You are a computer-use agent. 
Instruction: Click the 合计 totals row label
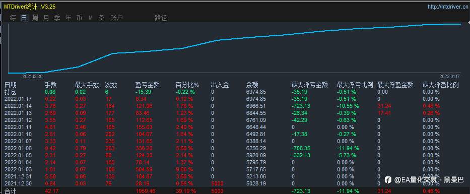point(10,191)
